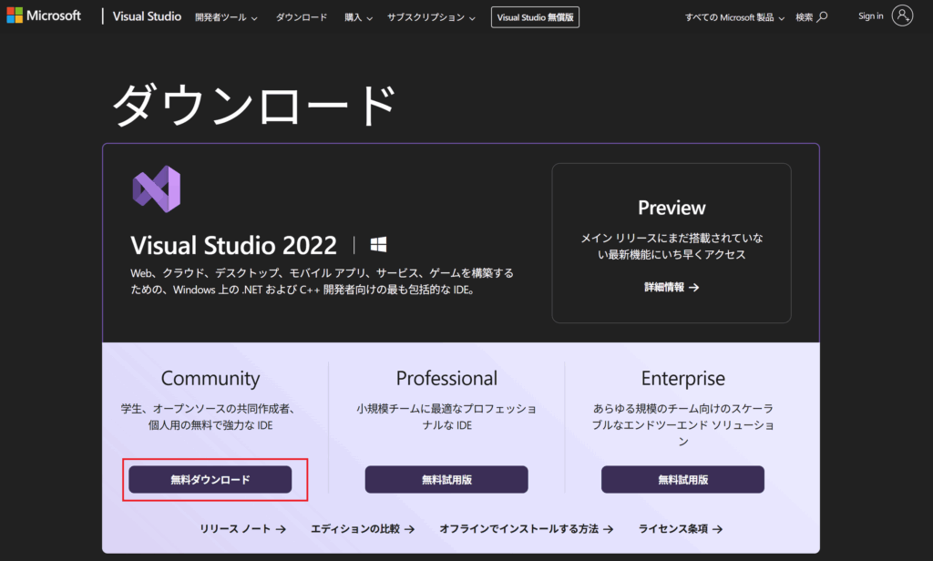
Task: Open the Visual Studio home link
Action: 147,16
